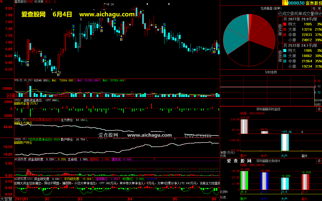322x201 pixels.
Task: Open 设 settings for 深圳超赢分类统计 panel
Action: click(319, 161)
